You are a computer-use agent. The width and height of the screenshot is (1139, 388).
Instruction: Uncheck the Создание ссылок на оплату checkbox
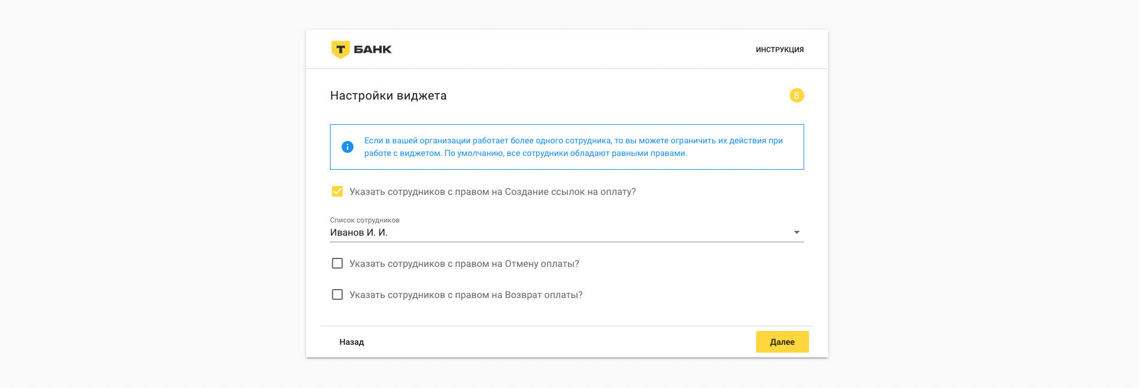[x=337, y=191]
